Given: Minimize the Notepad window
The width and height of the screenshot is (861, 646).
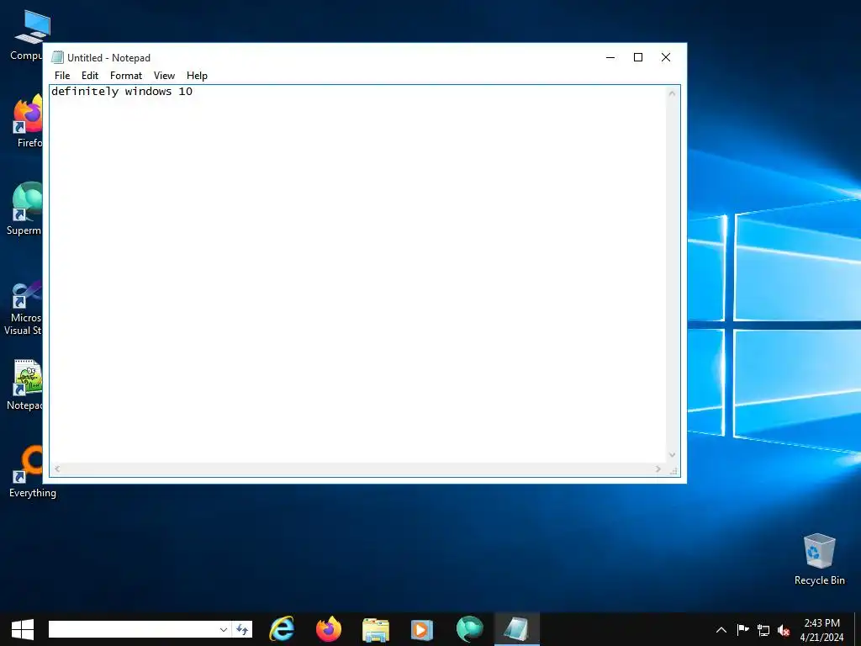Looking at the screenshot, I should (610, 57).
